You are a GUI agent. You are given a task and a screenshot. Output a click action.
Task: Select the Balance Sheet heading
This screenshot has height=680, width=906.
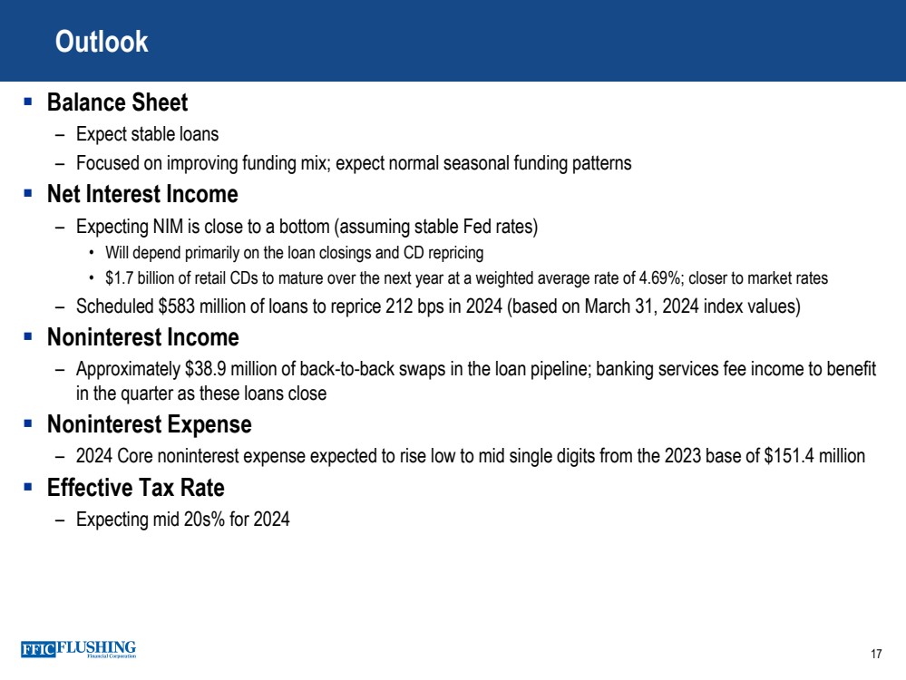(x=118, y=103)
